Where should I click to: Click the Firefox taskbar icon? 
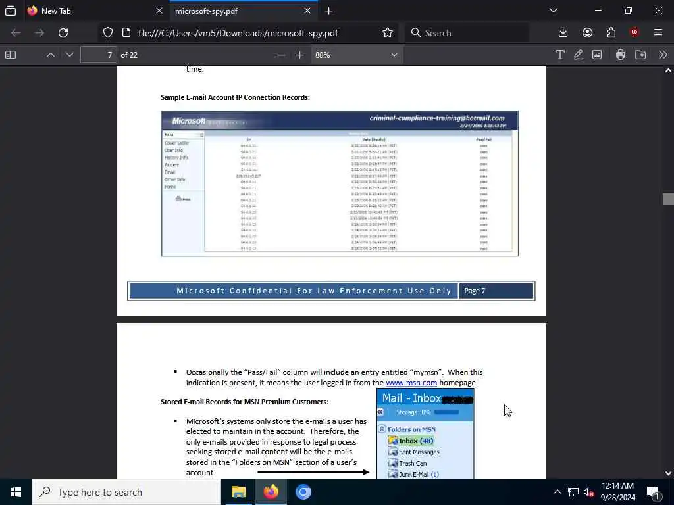coord(271,492)
